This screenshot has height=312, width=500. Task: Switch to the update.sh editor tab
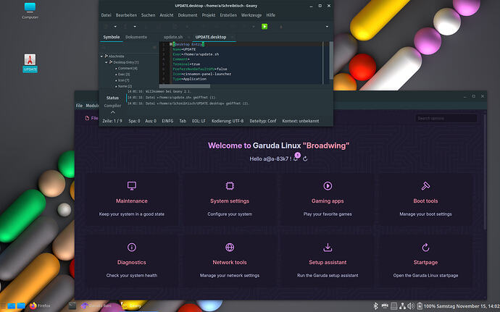(173, 36)
